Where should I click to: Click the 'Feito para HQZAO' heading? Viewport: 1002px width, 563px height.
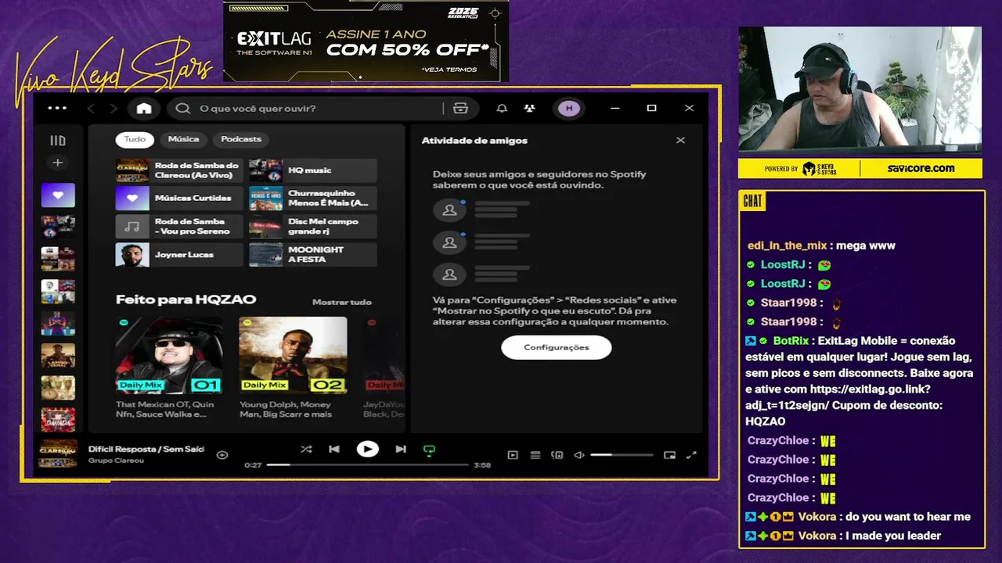(186, 299)
